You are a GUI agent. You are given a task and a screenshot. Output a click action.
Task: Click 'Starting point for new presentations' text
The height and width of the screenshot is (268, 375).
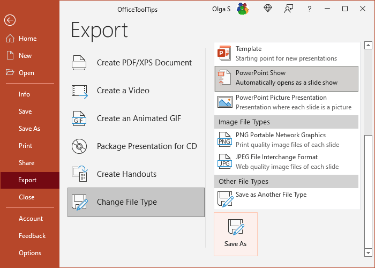pos(286,58)
